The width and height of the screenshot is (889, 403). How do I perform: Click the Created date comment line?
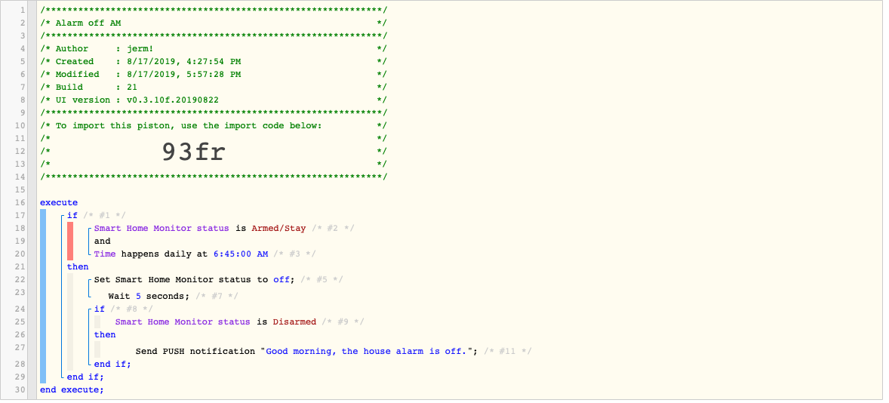[x=214, y=61]
